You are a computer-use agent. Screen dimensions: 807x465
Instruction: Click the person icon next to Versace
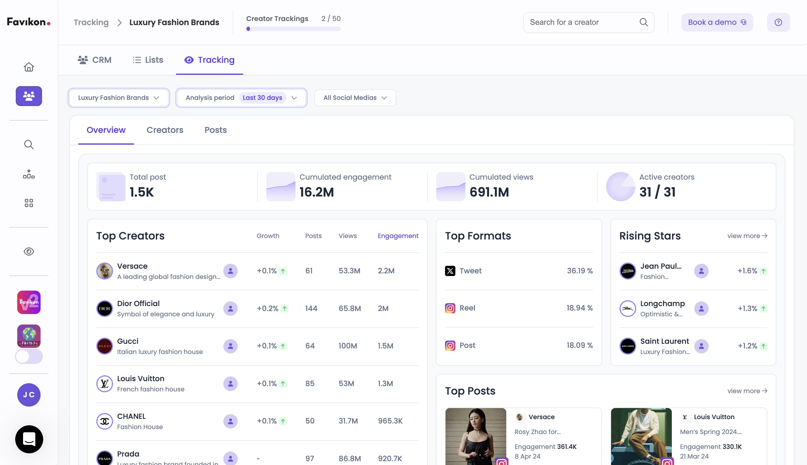point(230,271)
